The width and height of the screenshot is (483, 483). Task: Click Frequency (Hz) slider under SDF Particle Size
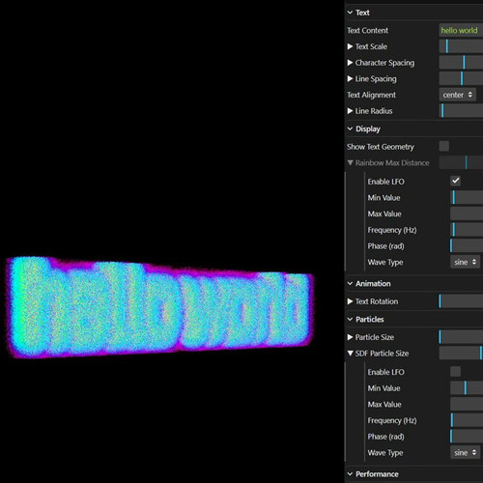click(467, 420)
